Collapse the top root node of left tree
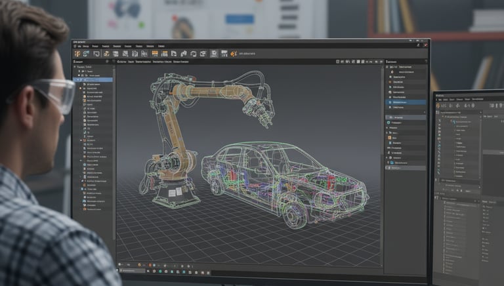Screen dimensions: 504x286 (x=75, y=67)
